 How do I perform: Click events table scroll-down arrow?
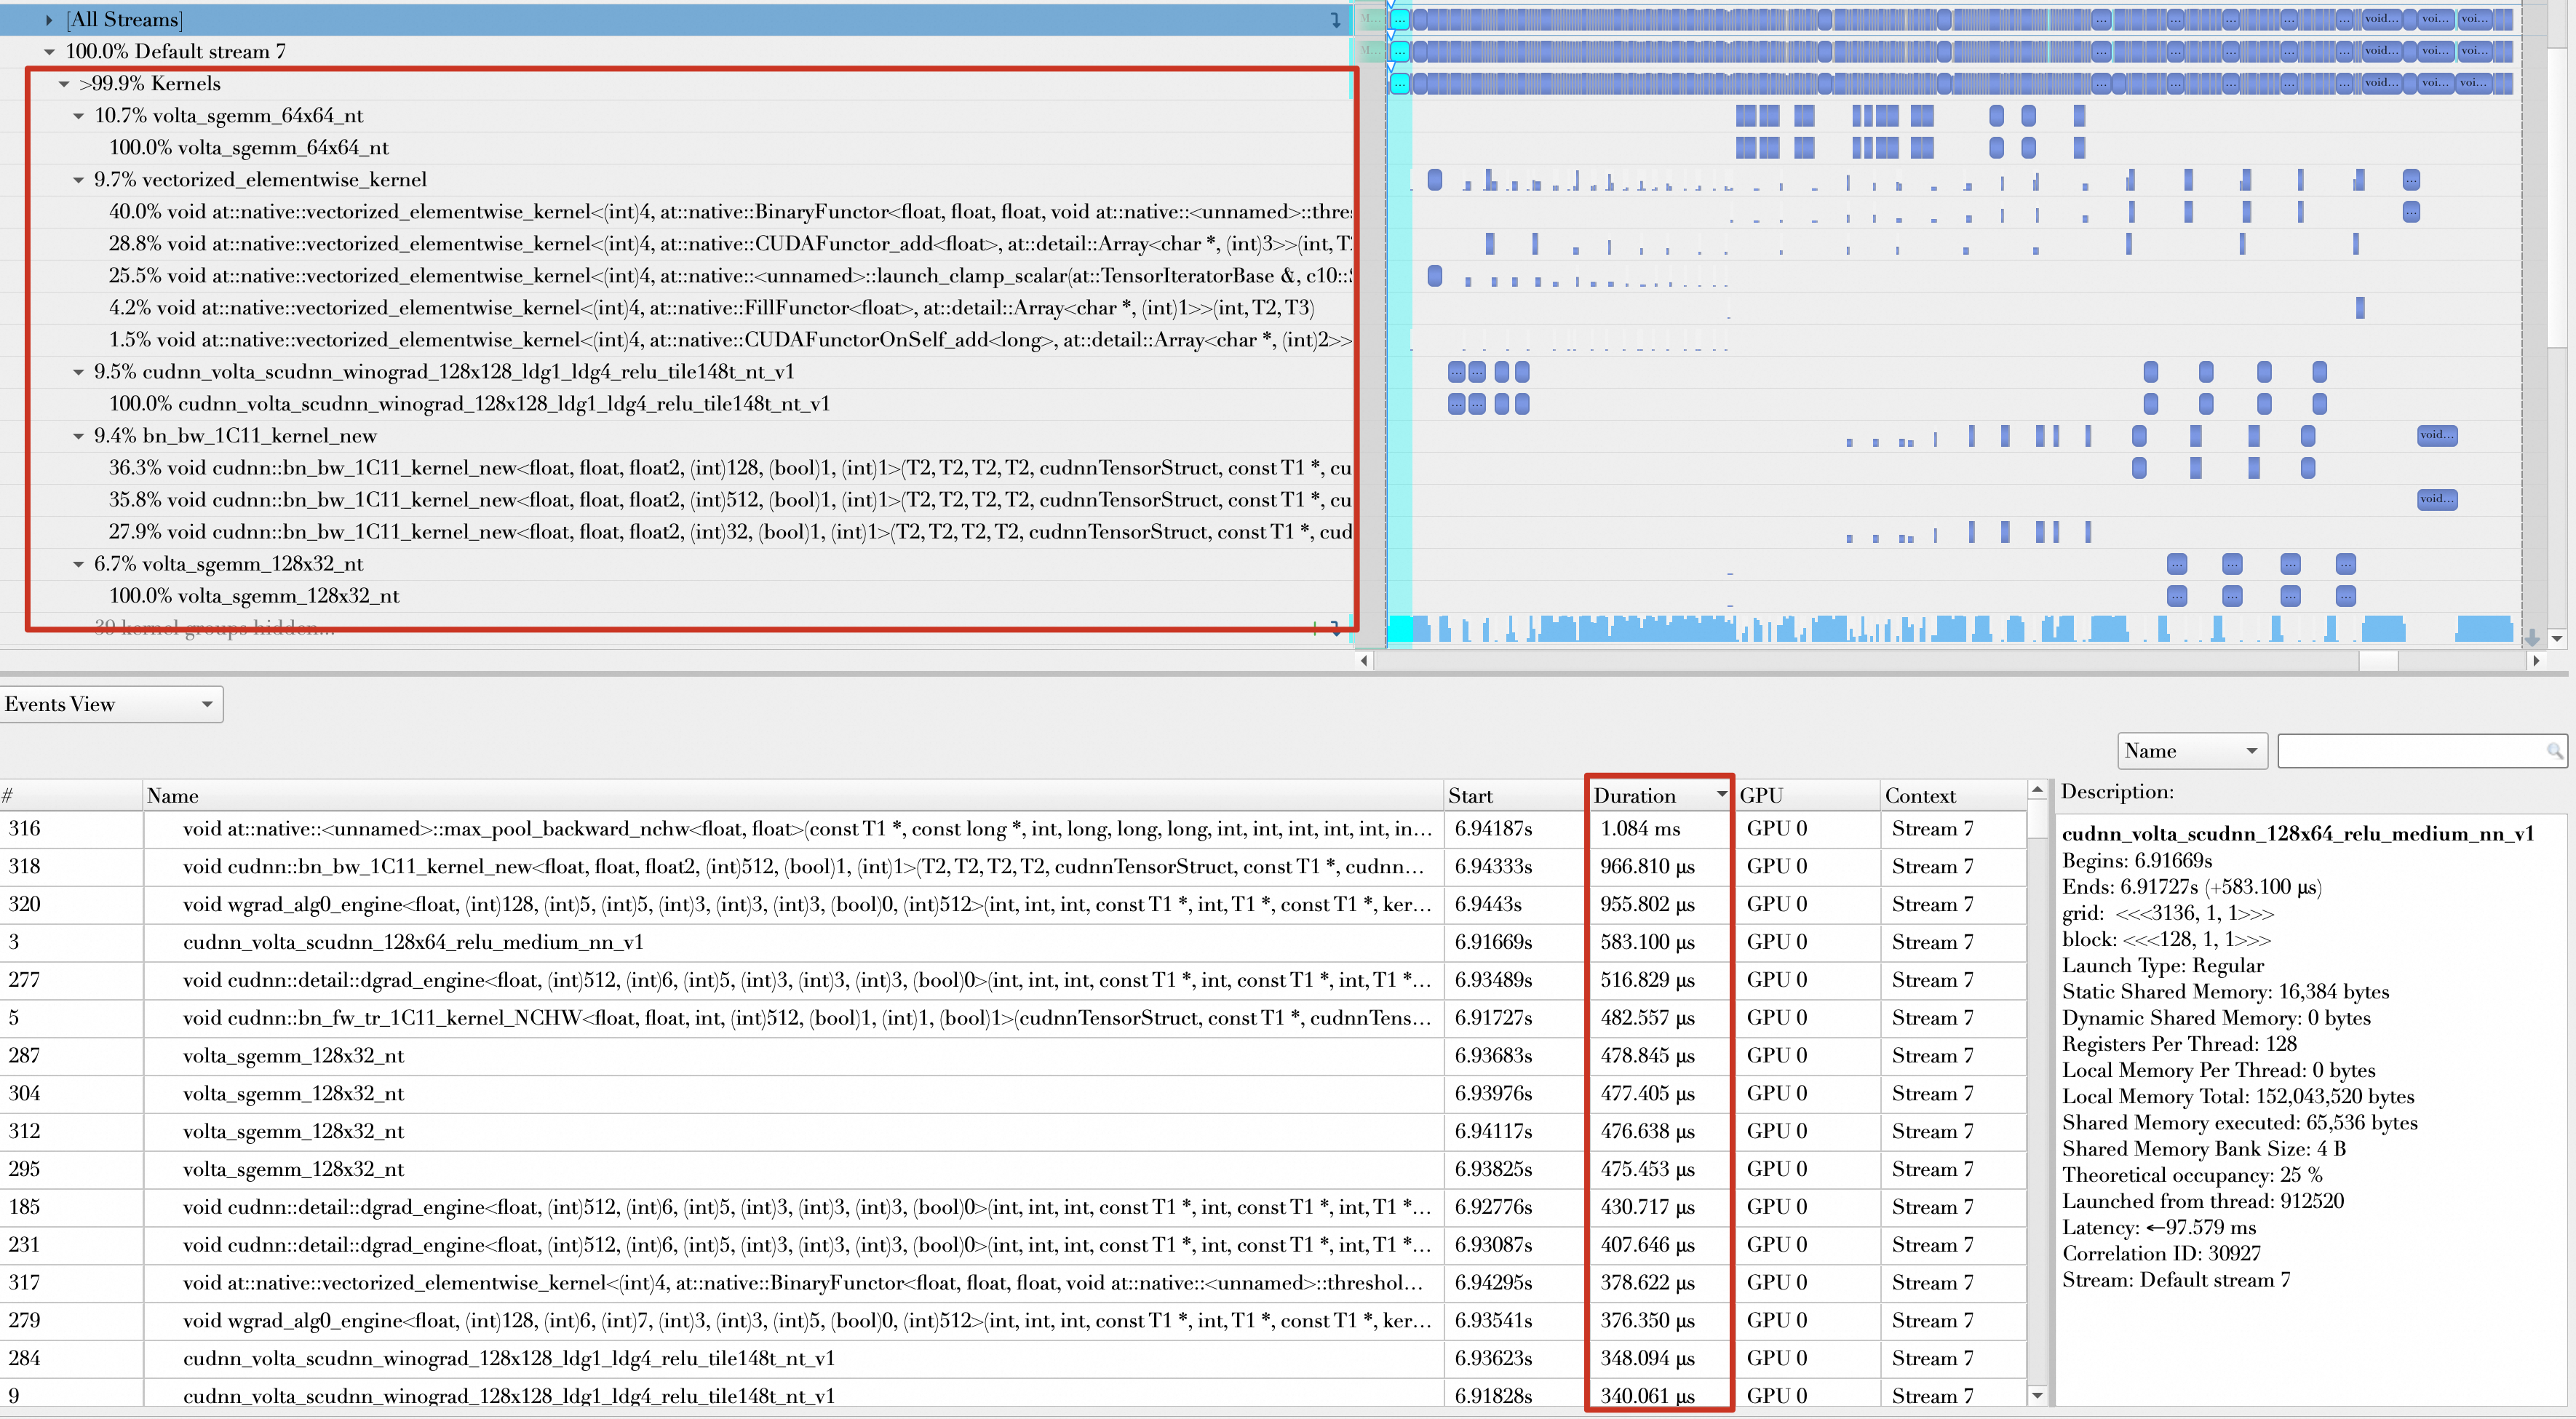click(2037, 1395)
